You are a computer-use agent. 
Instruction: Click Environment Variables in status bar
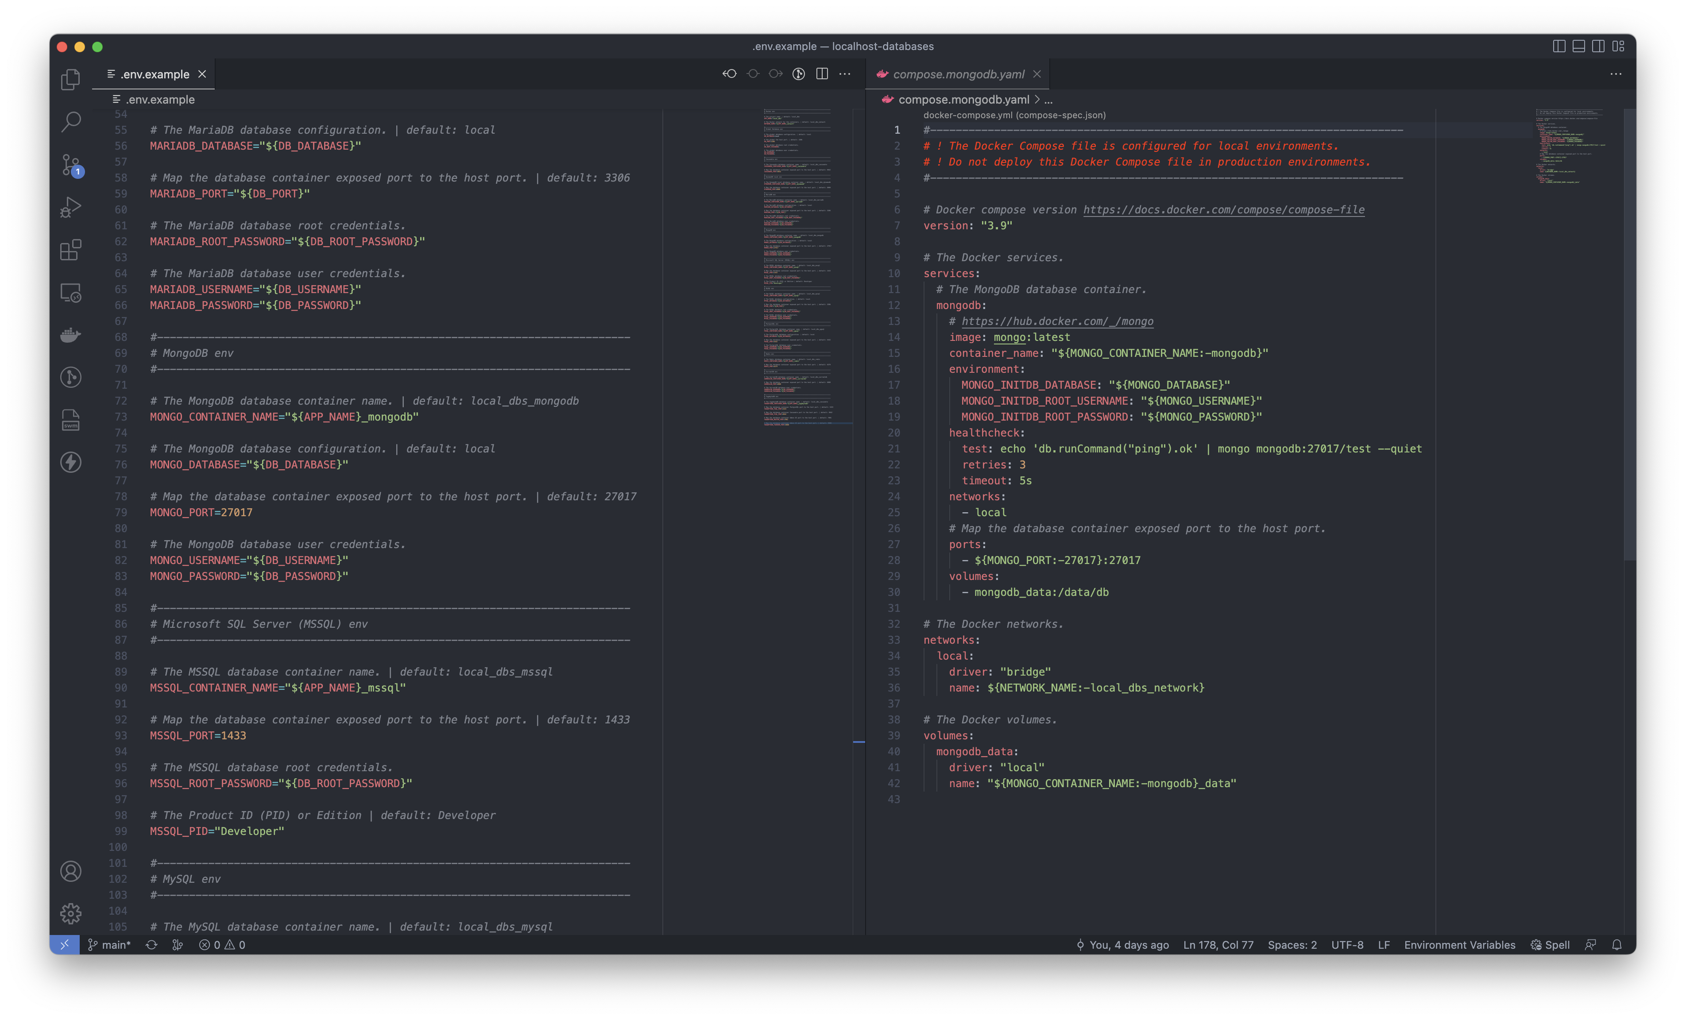click(x=1459, y=945)
